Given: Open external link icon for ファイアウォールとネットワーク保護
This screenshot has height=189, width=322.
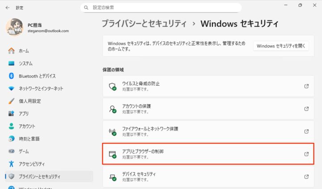Looking at the screenshot, I should pyautogui.click(x=306, y=131).
